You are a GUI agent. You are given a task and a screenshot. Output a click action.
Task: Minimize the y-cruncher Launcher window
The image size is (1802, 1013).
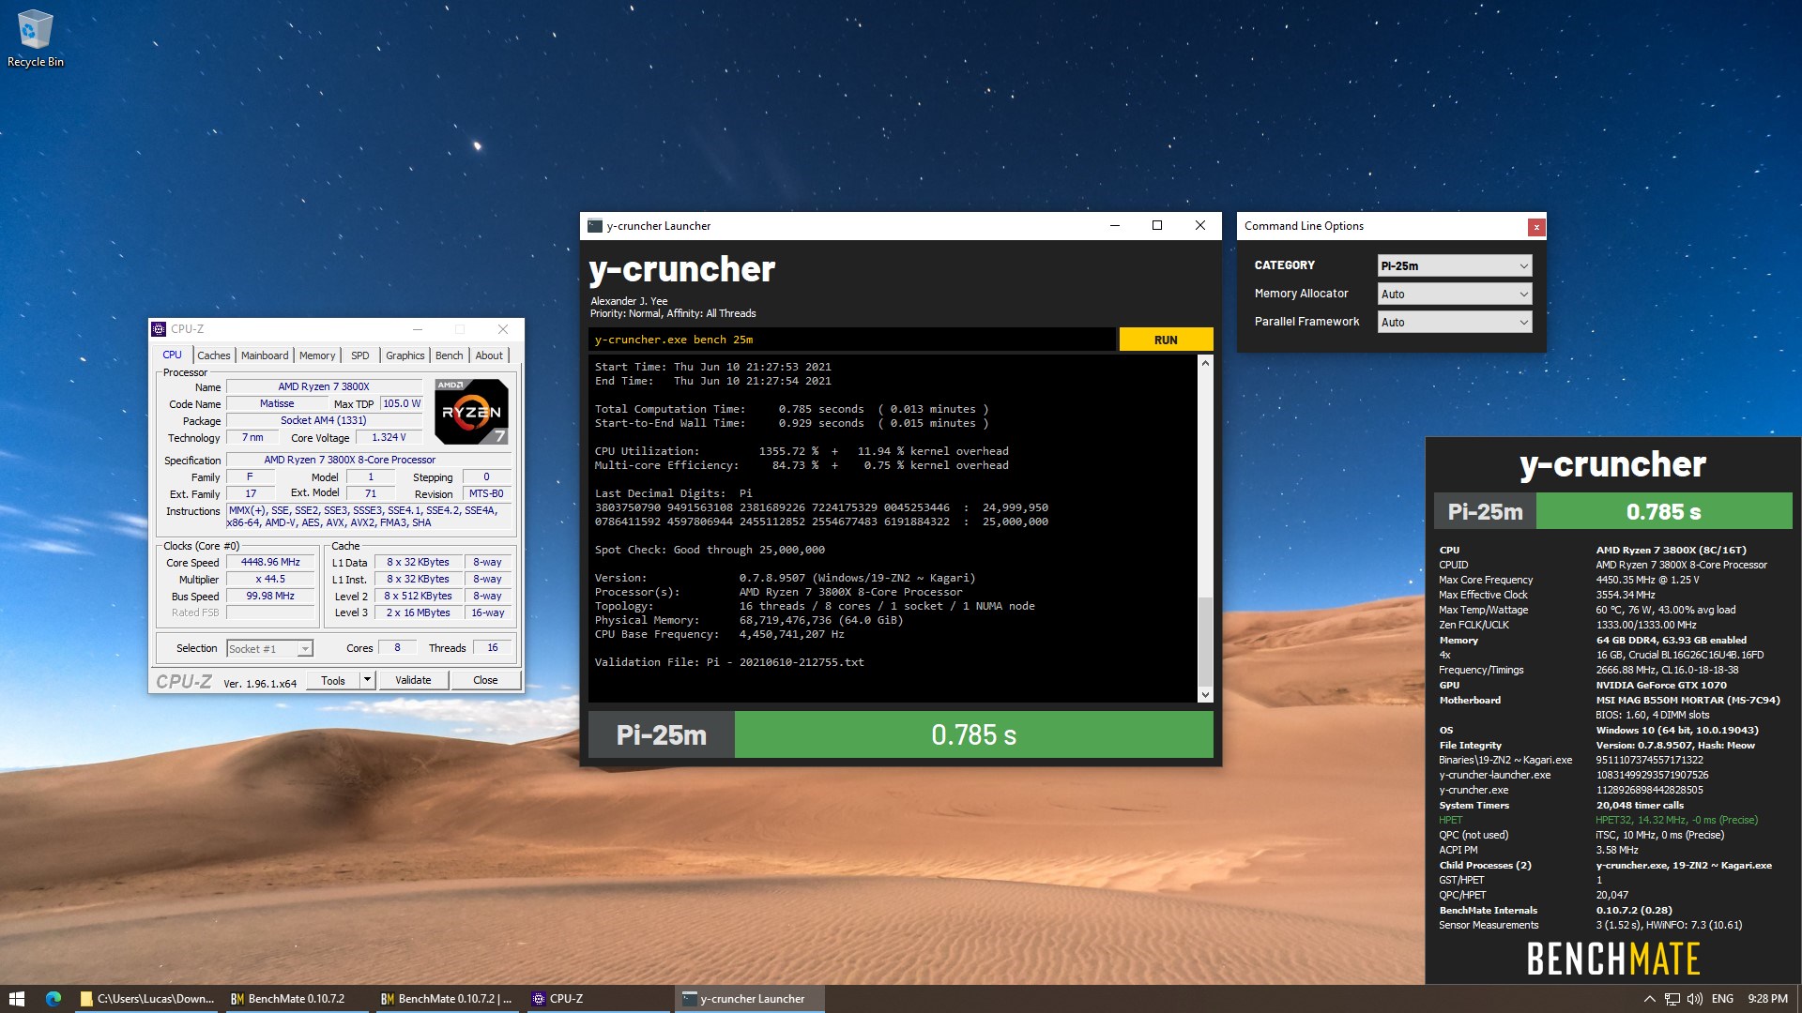click(1115, 226)
